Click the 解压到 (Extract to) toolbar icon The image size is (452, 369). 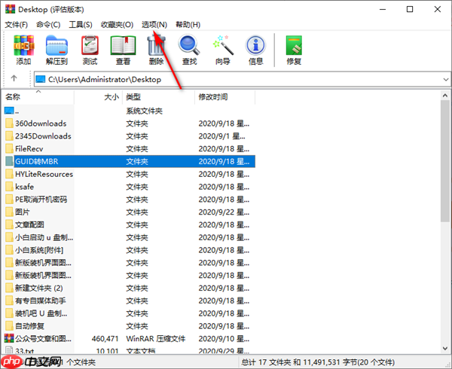[56, 45]
